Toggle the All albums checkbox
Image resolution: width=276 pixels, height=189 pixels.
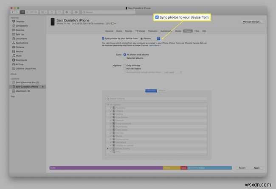[108, 105]
